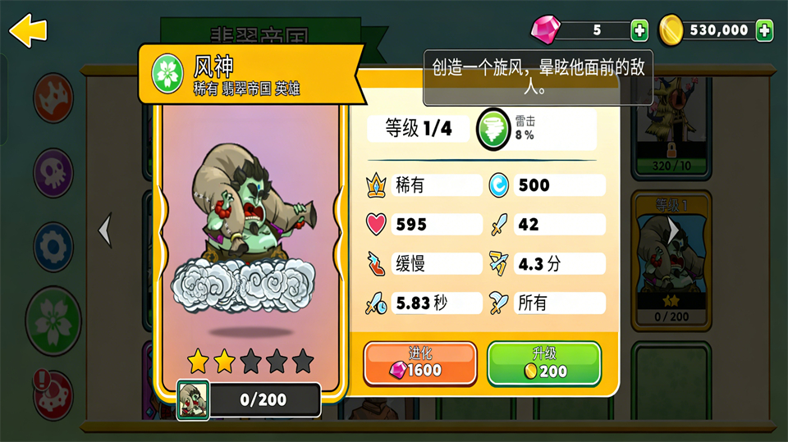
Task: Evolve hero for 1600 gems
Action: click(x=419, y=363)
